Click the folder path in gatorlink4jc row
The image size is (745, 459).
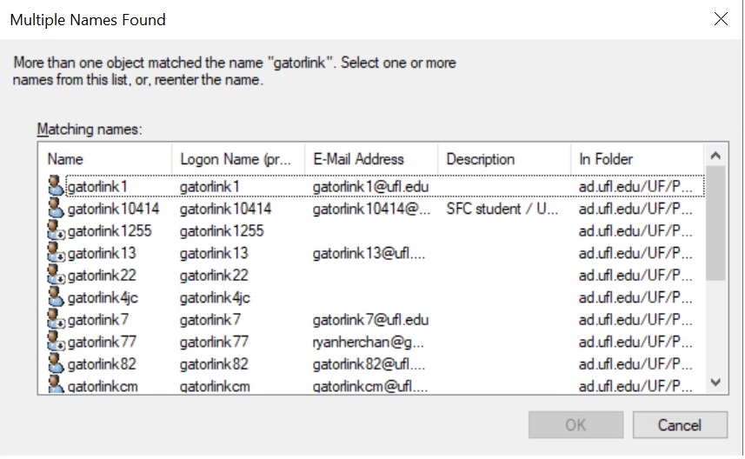point(635,298)
